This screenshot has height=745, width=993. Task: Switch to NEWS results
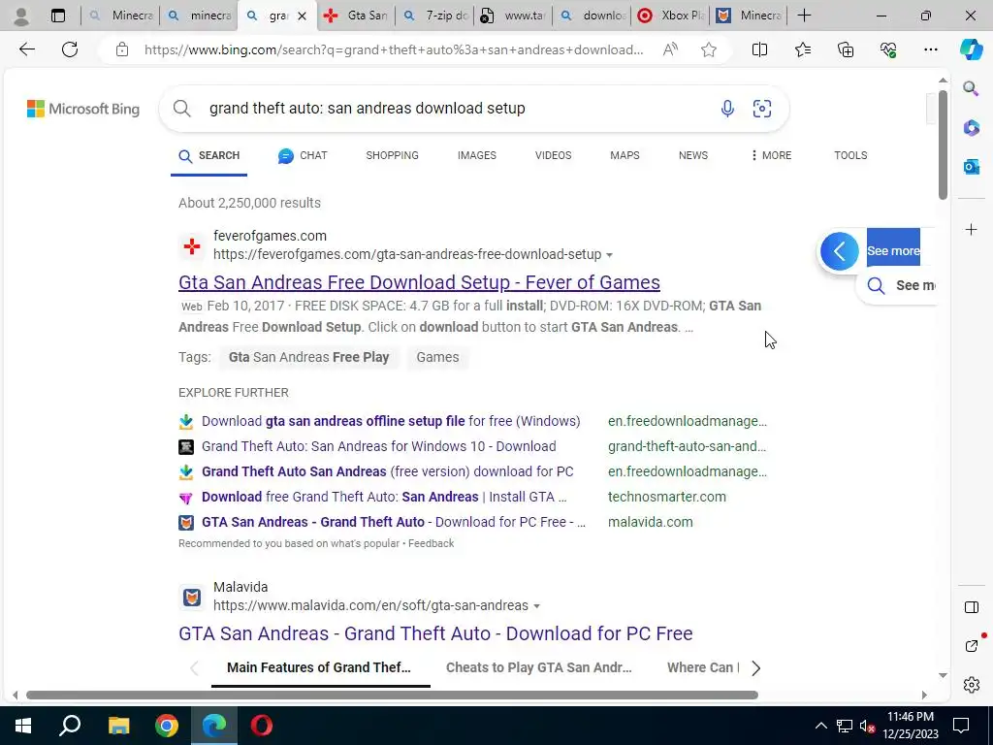click(692, 155)
